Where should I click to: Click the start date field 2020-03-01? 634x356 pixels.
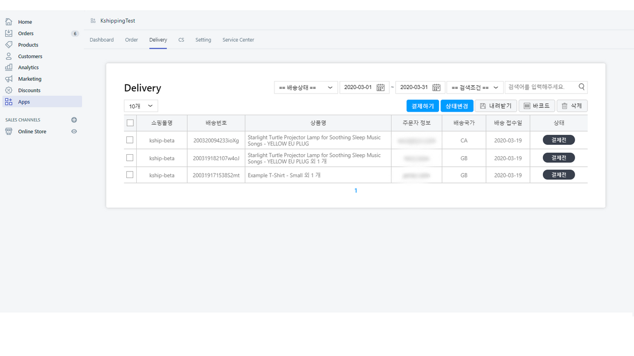(364, 88)
